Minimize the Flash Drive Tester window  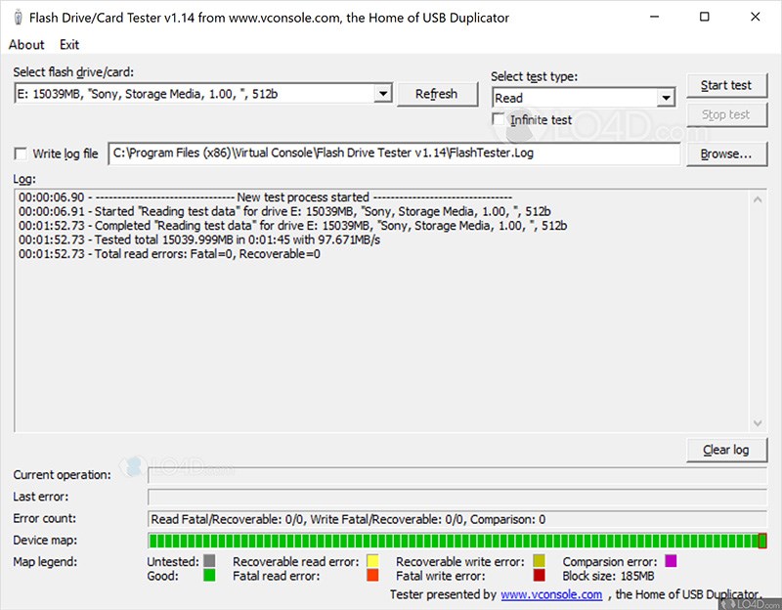655,17
